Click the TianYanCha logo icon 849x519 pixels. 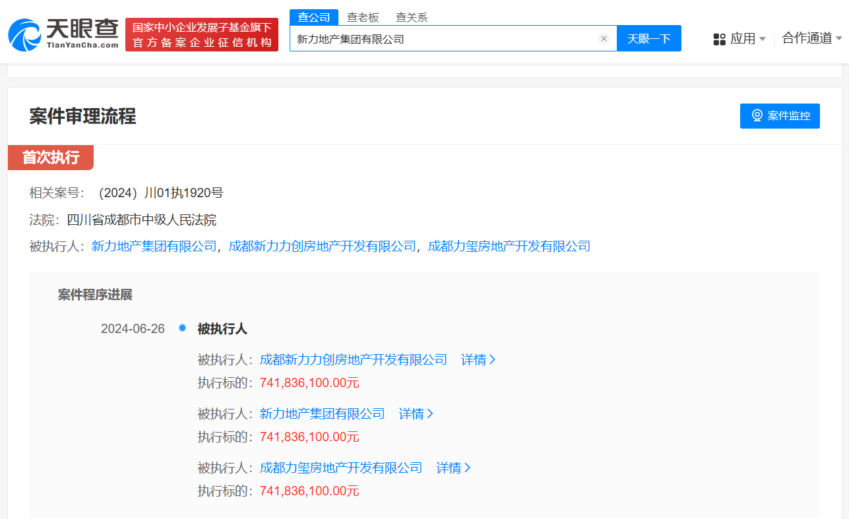pyautogui.click(x=25, y=34)
